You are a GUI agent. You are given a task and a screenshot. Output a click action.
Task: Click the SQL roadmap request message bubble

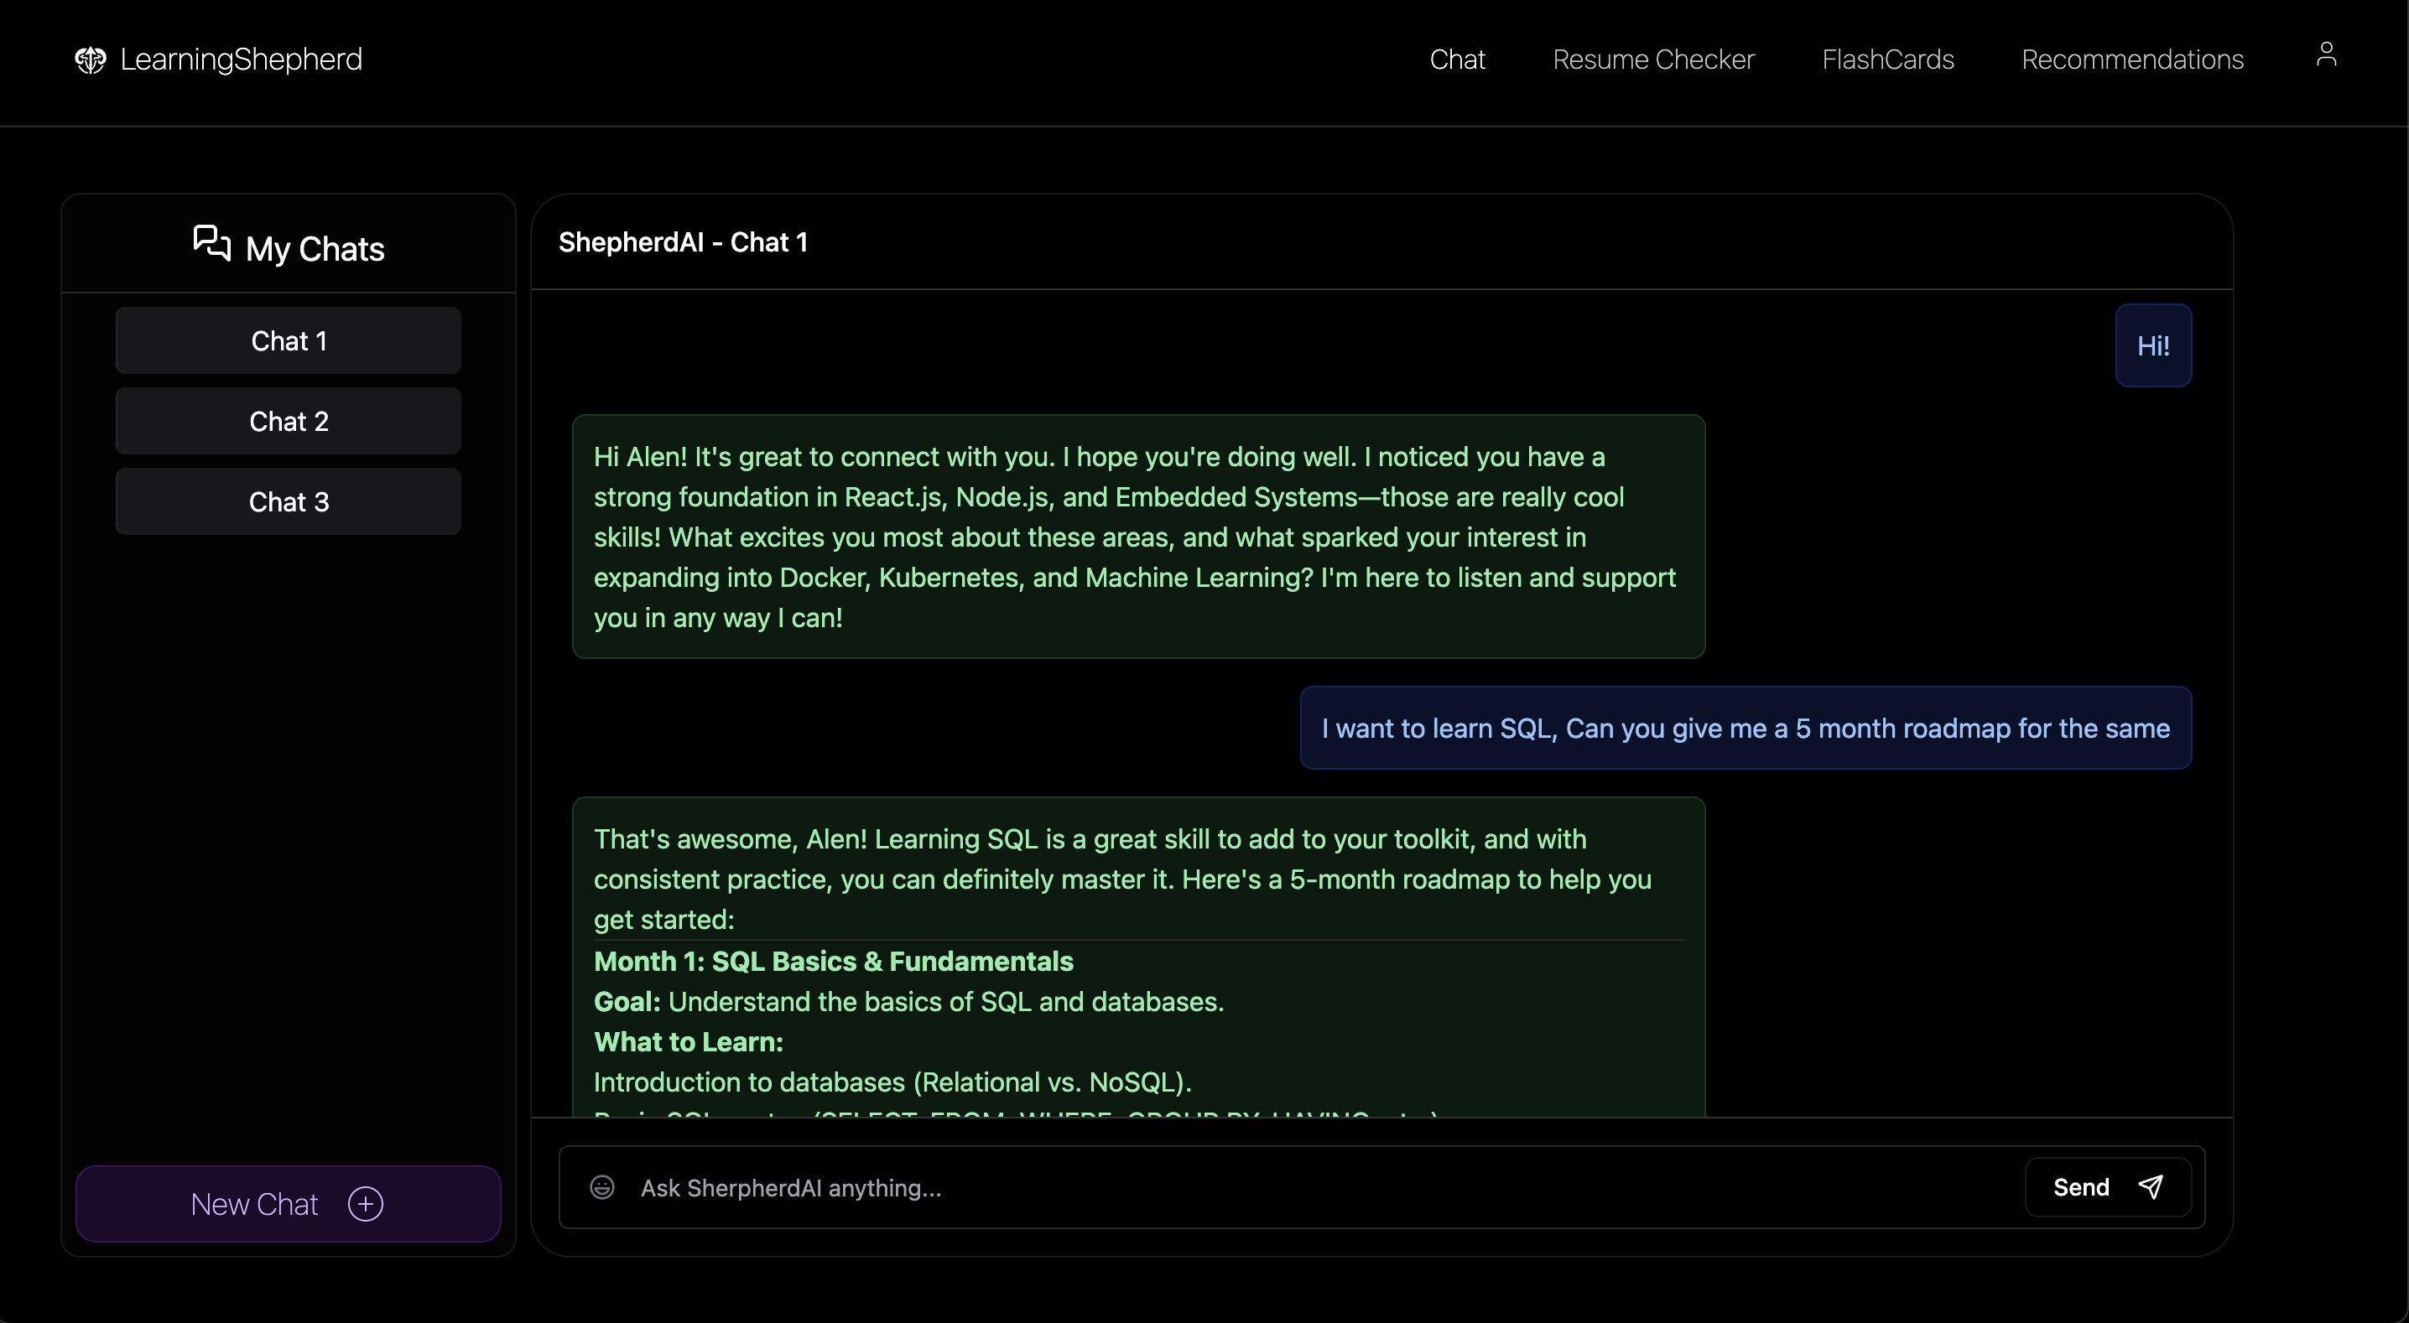[x=1744, y=729]
